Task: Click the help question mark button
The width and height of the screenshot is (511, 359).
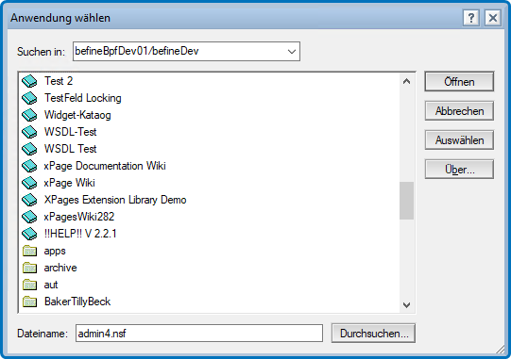Action: click(x=471, y=18)
